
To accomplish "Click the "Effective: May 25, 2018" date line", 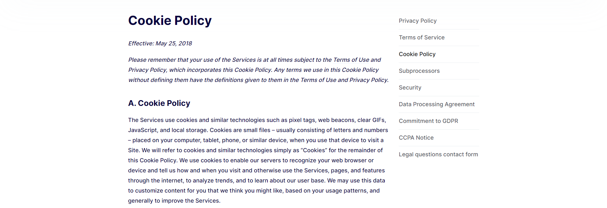I will pyautogui.click(x=160, y=43).
